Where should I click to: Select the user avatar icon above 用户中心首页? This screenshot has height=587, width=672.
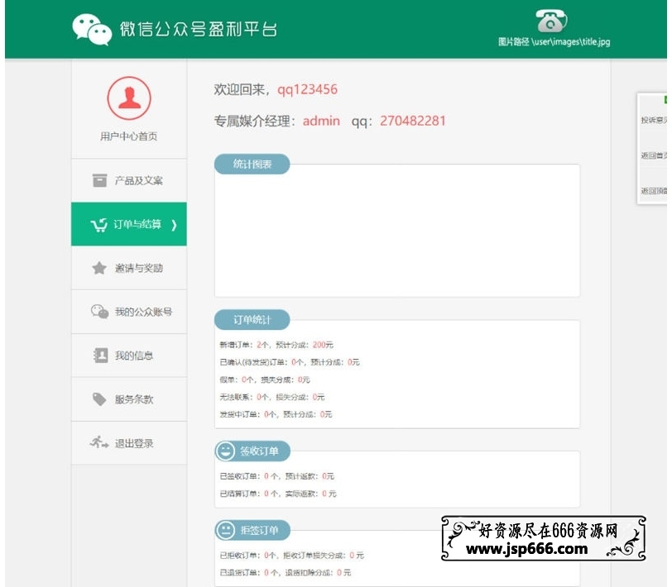coord(128,98)
